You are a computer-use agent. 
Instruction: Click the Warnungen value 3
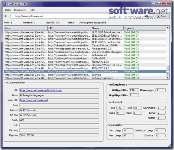[x=160, y=90]
